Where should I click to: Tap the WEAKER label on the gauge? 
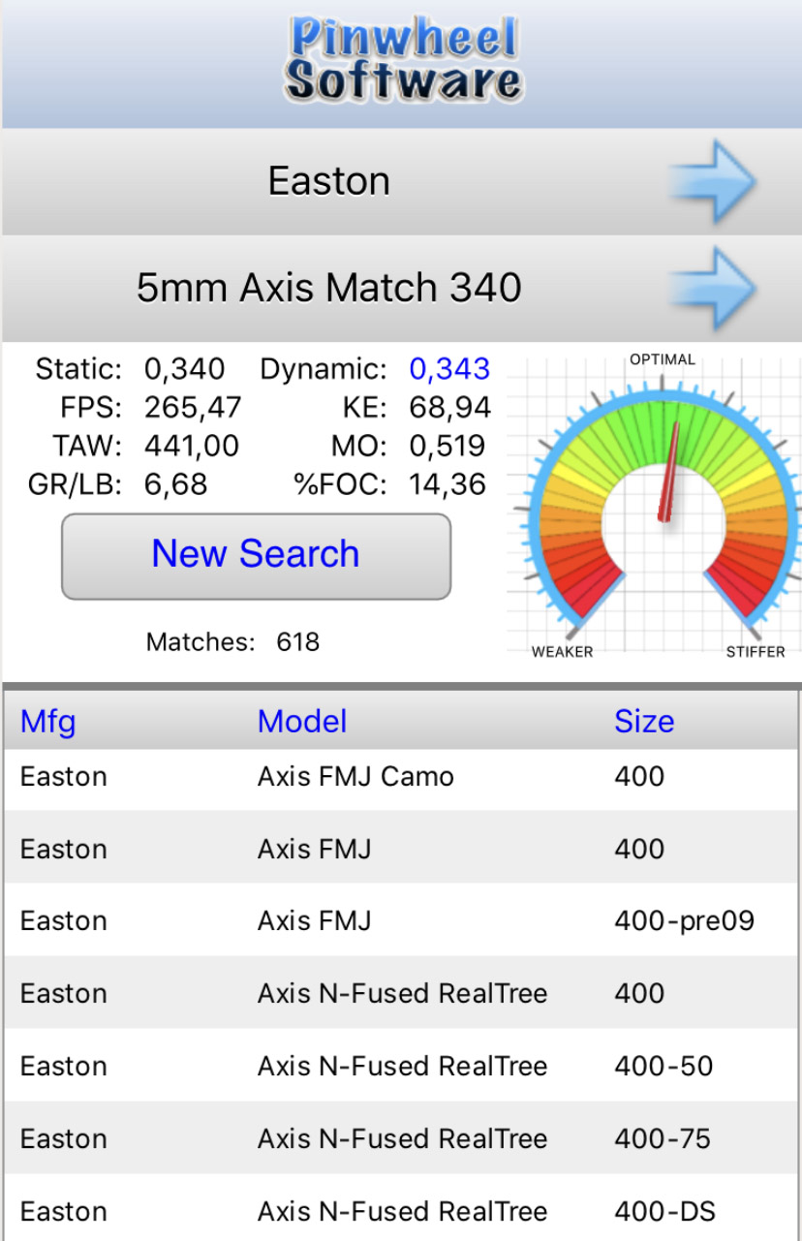coord(562,652)
